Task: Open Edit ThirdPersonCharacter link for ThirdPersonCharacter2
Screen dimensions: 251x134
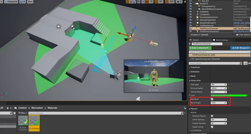Action: tap(242, 31)
